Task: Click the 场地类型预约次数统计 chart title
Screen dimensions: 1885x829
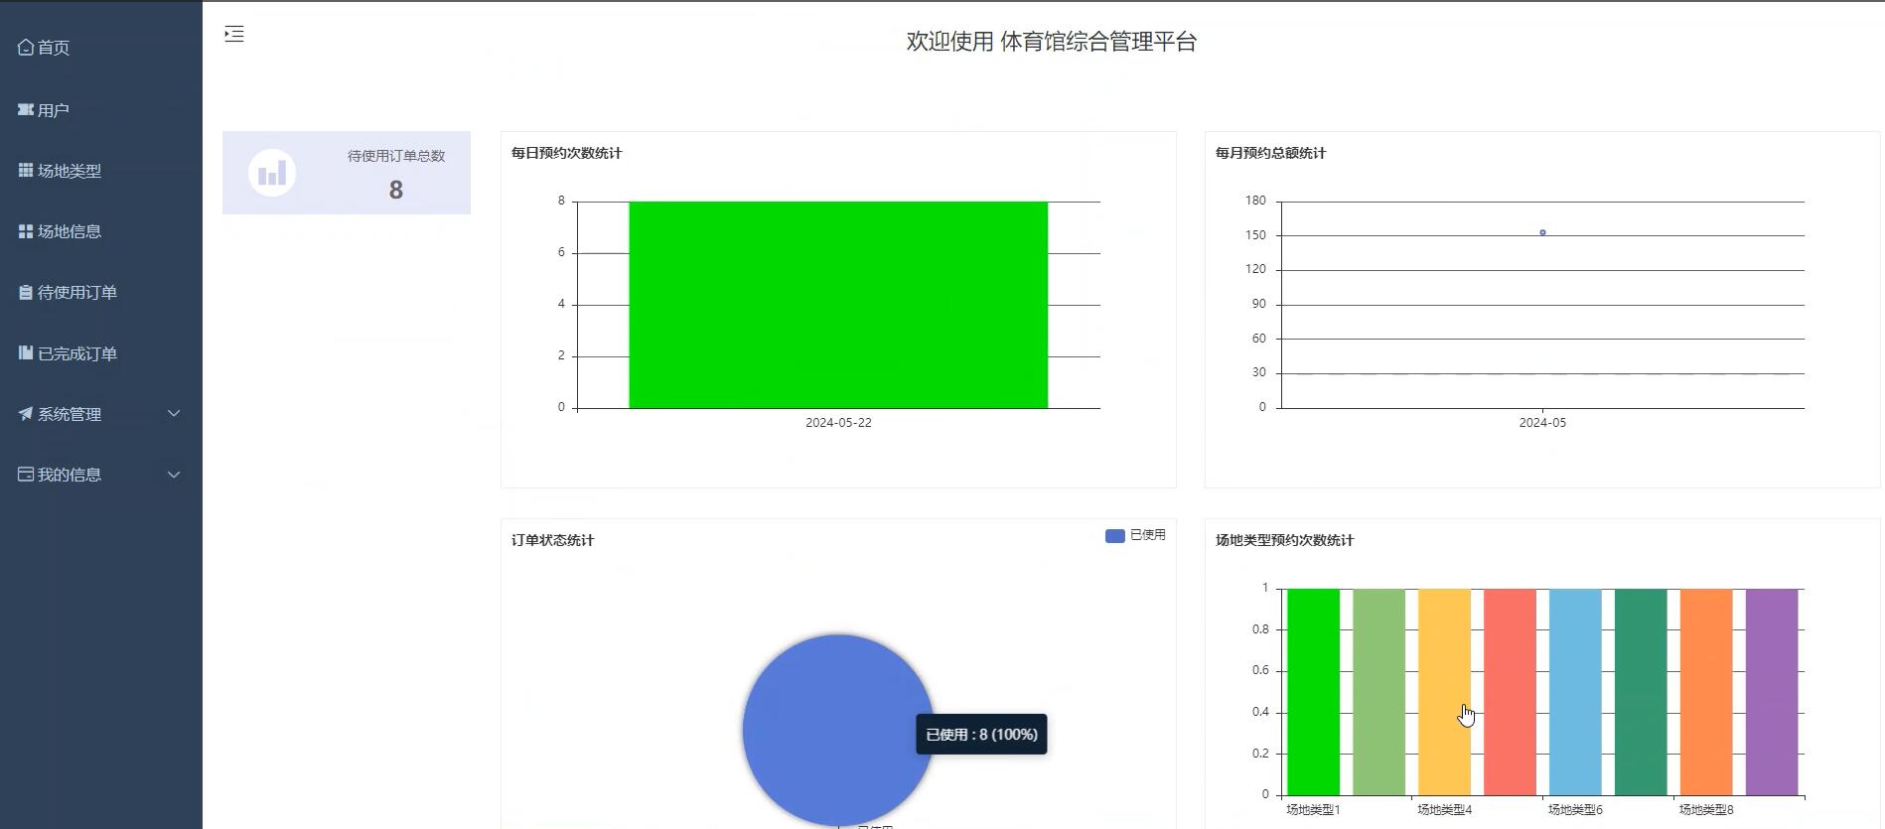Action: [x=1285, y=540]
